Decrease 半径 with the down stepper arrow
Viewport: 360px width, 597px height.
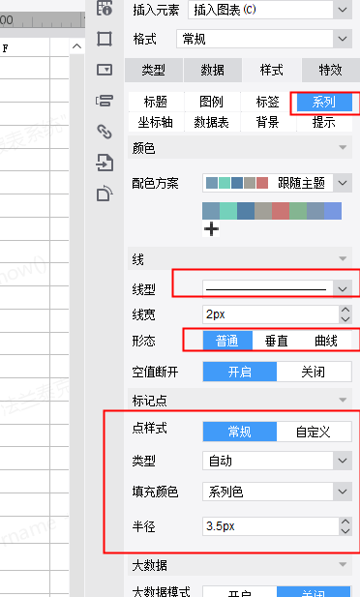click(x=345, y=531)
